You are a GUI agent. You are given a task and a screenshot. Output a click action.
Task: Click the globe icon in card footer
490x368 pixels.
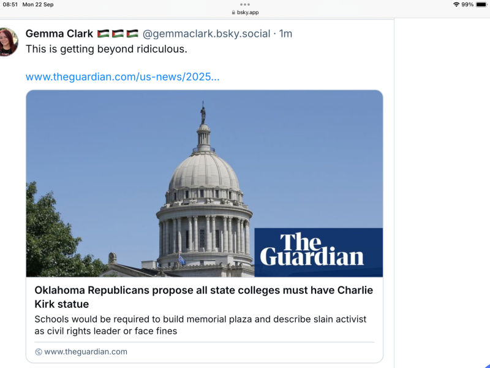pos(39,352)
